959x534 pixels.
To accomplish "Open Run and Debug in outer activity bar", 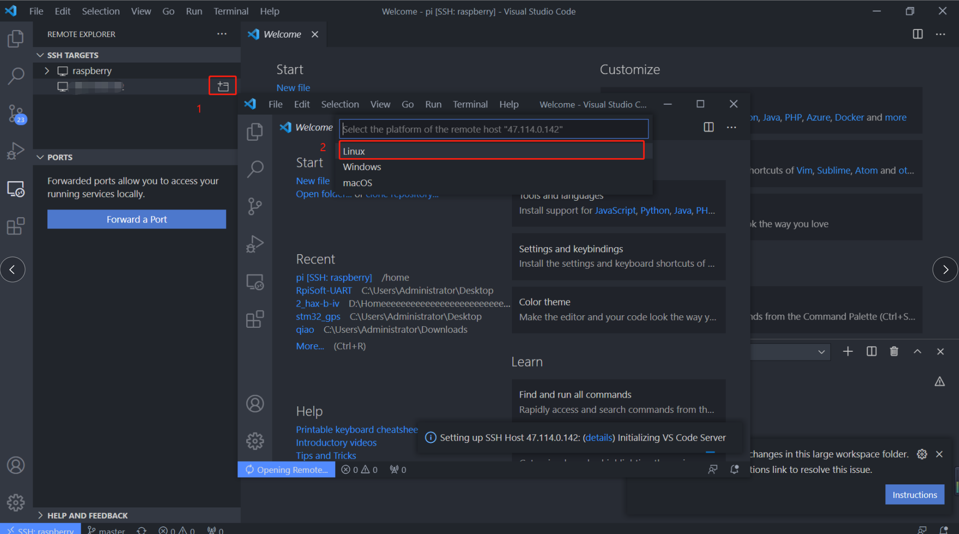I will coord(16,151).
